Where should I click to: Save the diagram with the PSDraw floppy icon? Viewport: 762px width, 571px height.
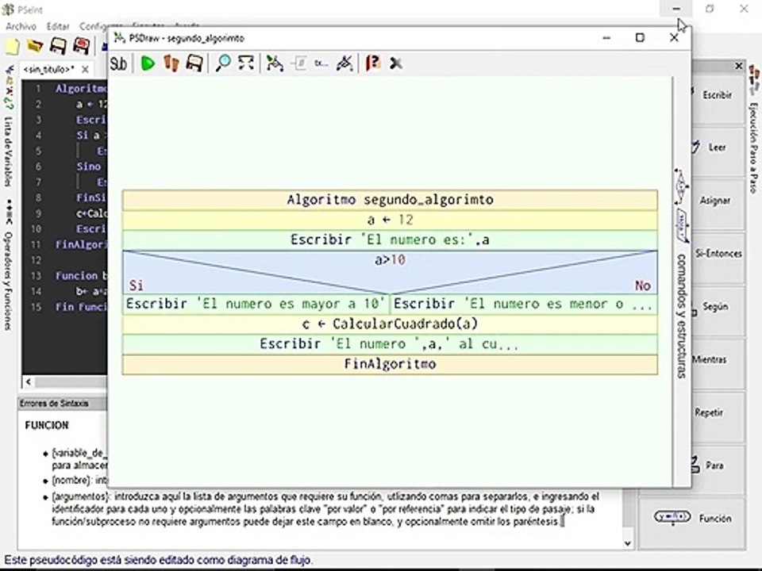tap(194, 63)
